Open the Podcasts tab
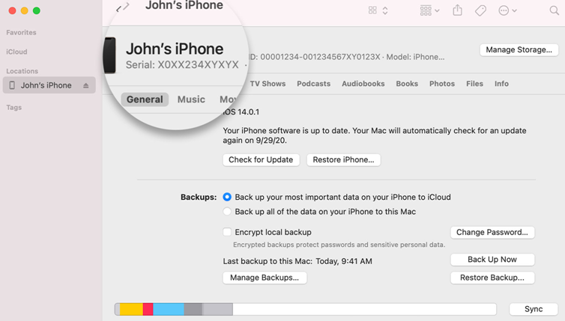Viewport: 565px width, 321px height. 313,84
